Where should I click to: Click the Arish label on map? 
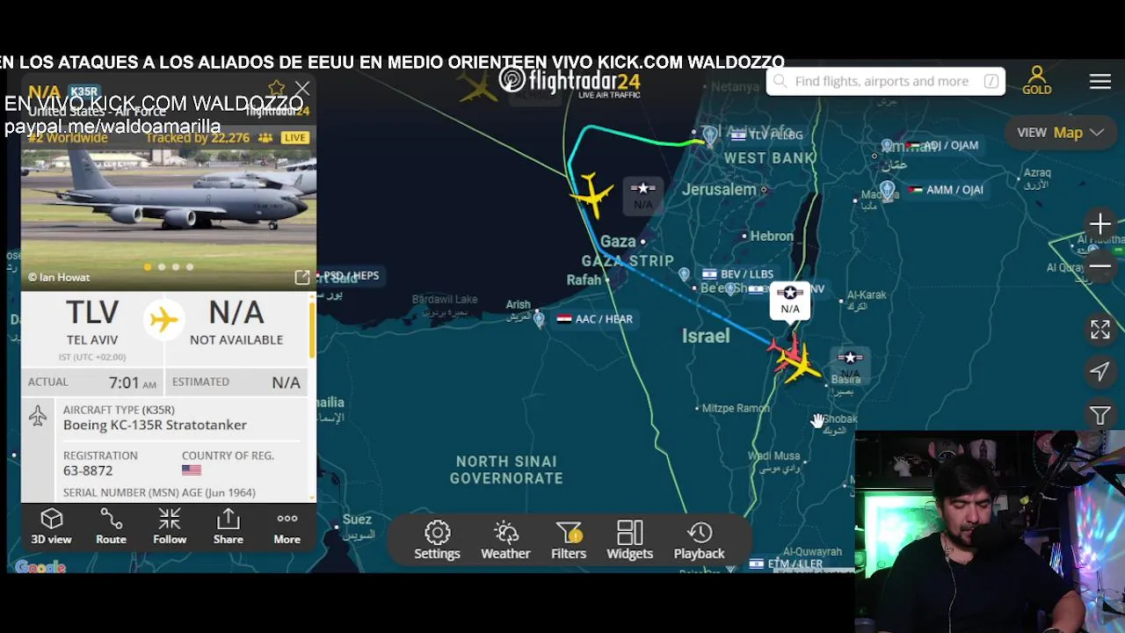(x=518, y=305)
